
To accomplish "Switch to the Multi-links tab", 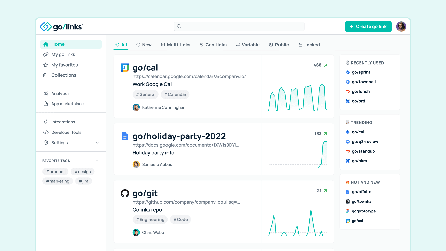I will [x=176, y=45].
